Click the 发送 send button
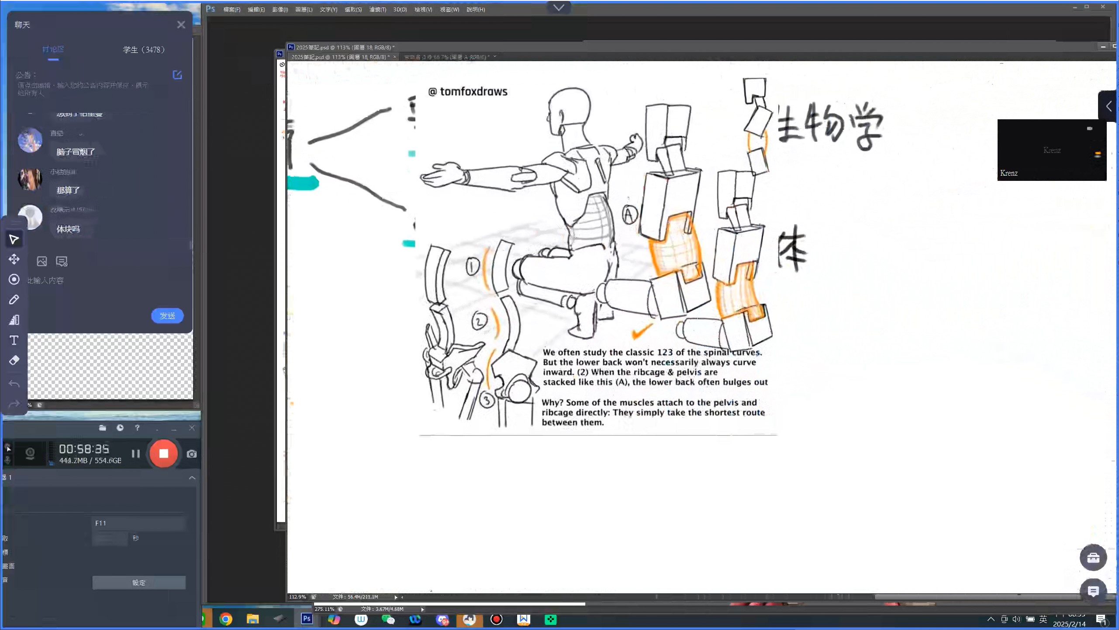 coord(167,316)
